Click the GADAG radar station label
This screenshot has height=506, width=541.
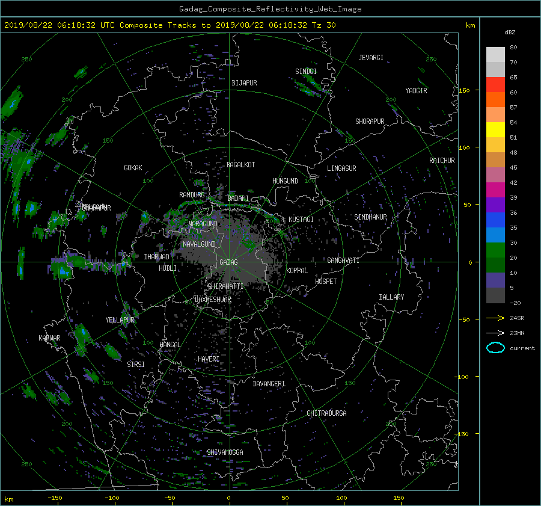[x=228, y=262]
